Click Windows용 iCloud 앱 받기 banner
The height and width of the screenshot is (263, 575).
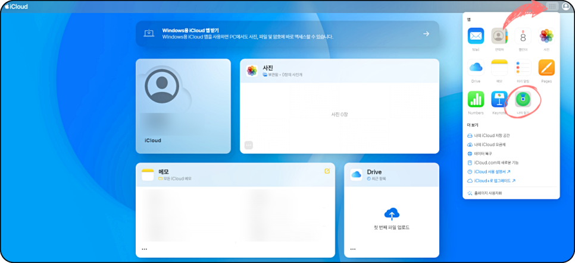click(x=287, y=34)
